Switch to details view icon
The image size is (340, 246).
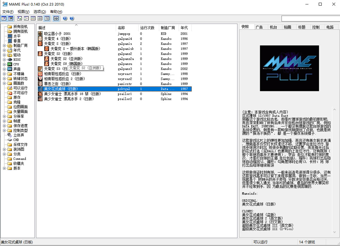click(x=40, y=18)
